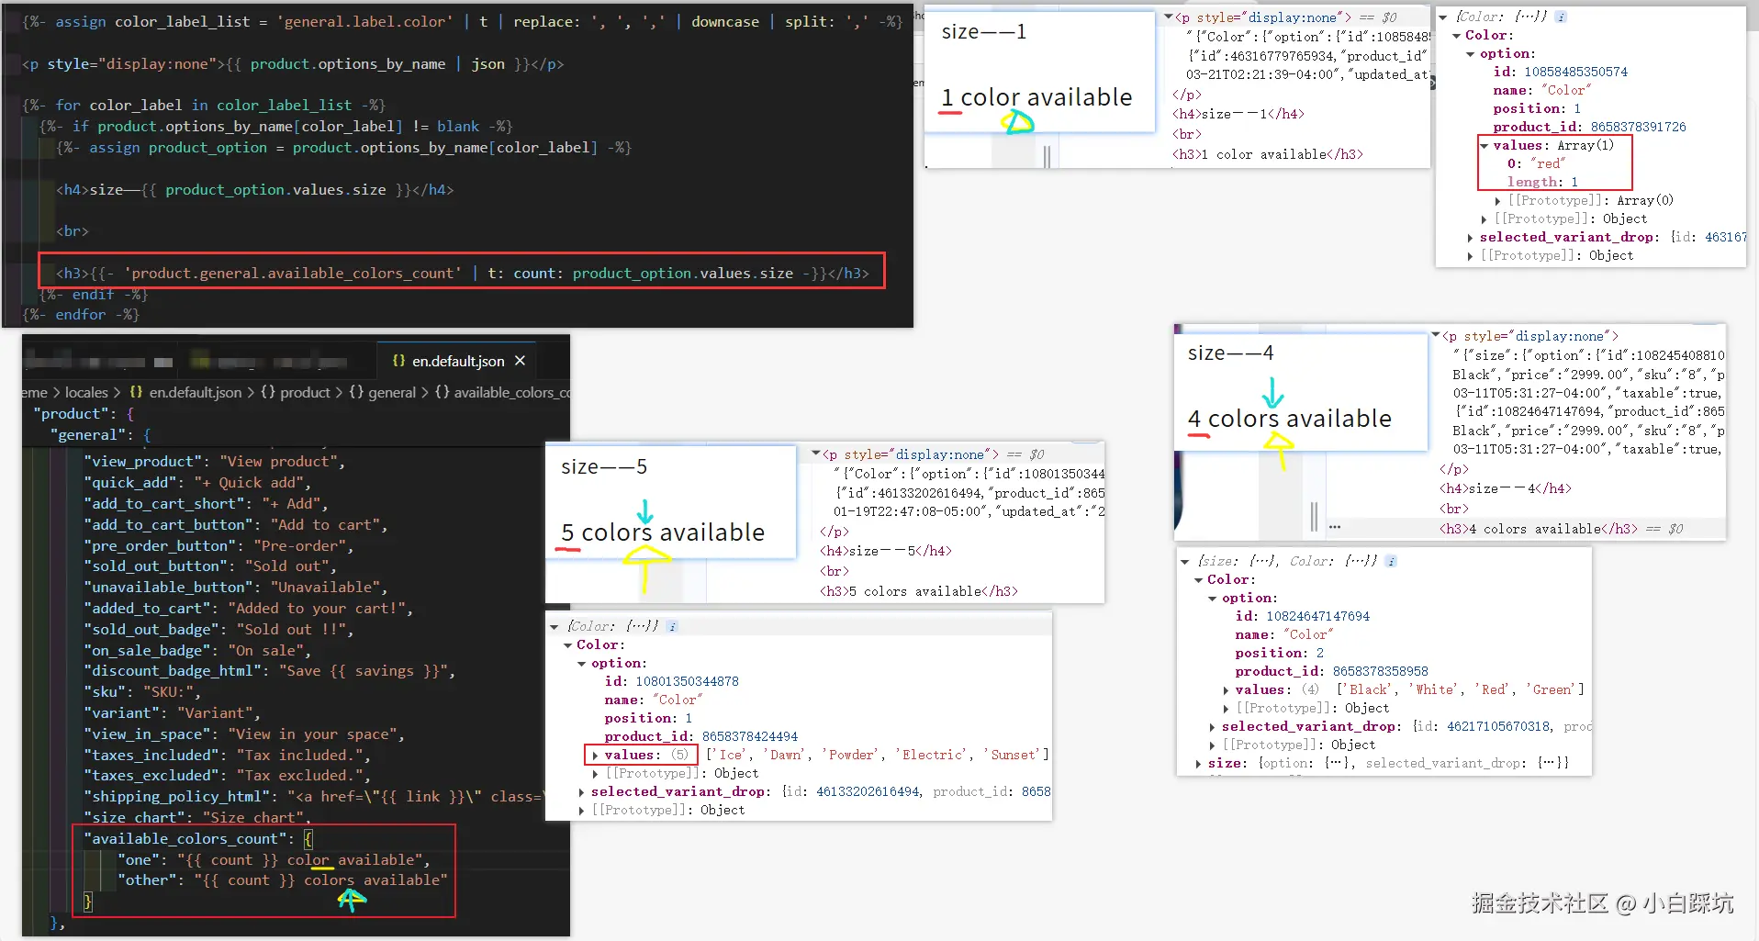Viewport: 1759px width, 941px height.
Task: Click the Liquid endfor line
Action: (x=81, y=314)
